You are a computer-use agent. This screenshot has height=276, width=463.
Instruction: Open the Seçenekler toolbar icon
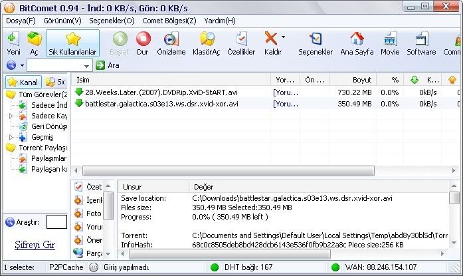316,39
